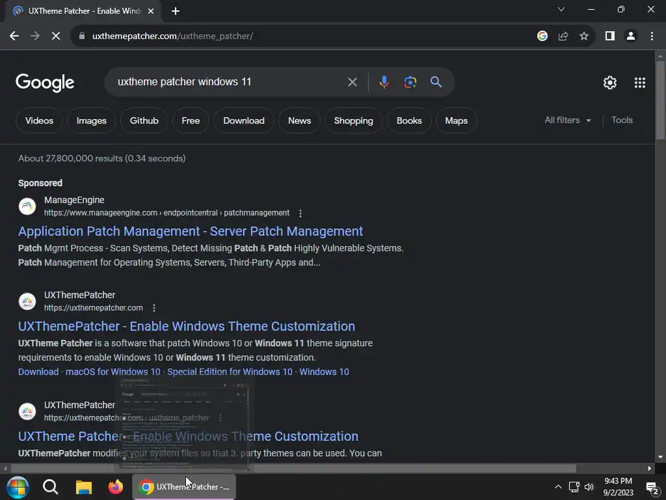Click the Google logo
Image resolution: width=666 pixels, height=500 pixels.
click(45, 83)
